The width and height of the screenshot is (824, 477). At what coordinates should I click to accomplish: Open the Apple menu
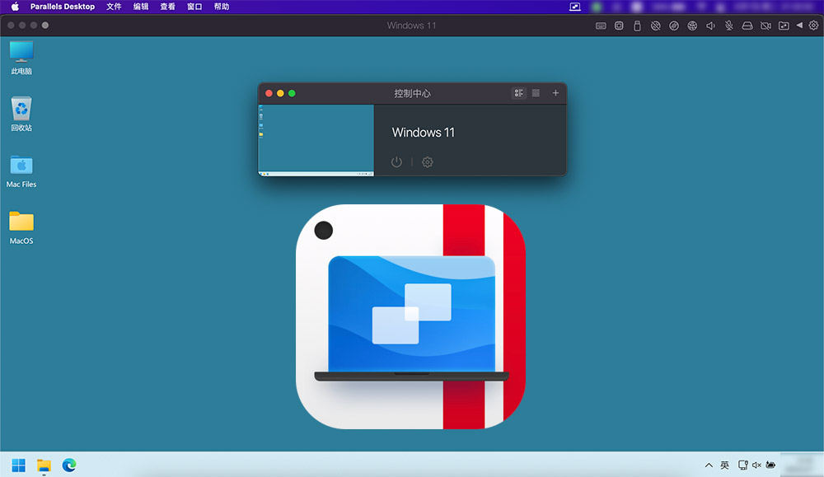tap(15, 7)
